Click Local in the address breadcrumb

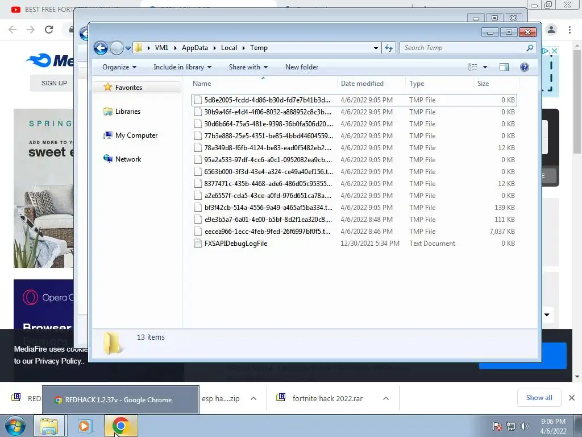click(228, 48)
